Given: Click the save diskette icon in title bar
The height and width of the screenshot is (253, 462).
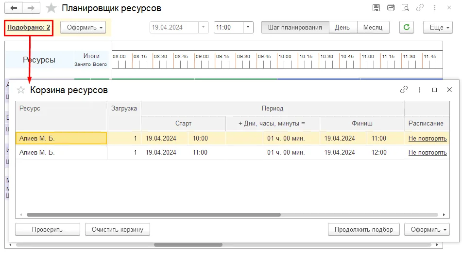Looking at the screenshot, I should coord(376,8).
